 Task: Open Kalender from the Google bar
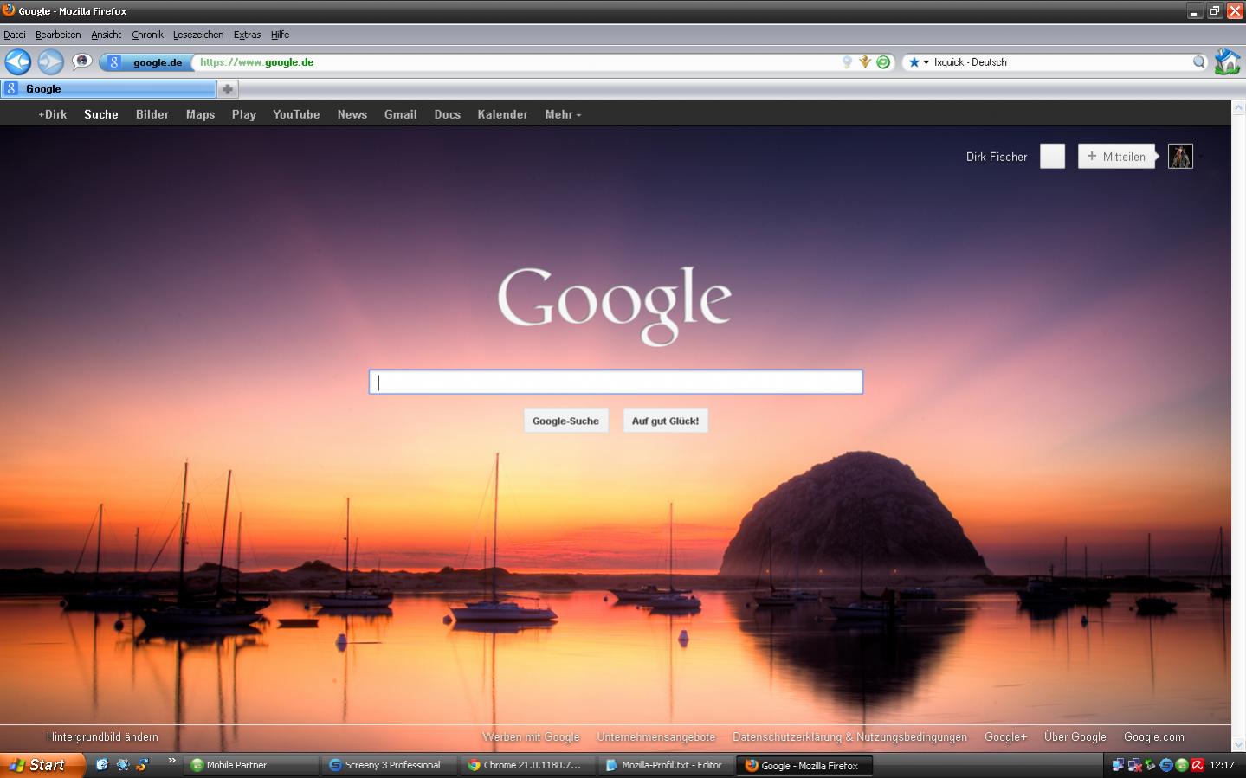pos(503,114)
